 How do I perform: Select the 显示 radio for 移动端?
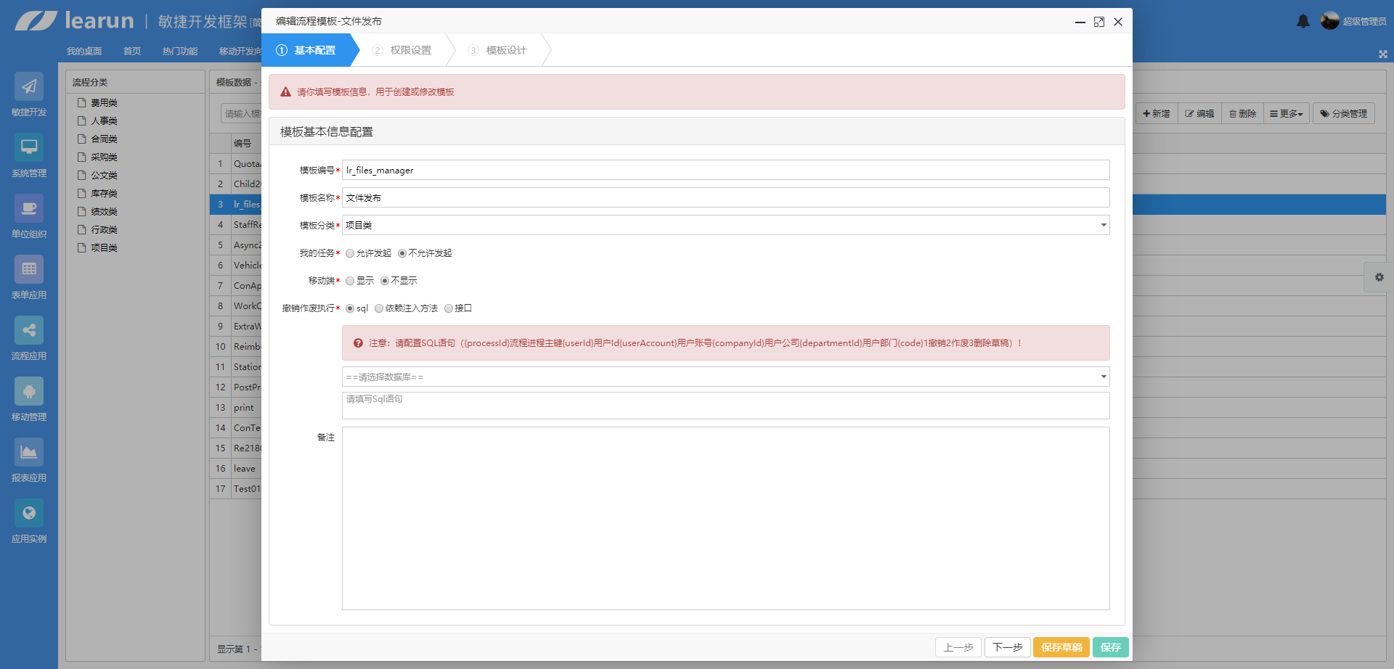[x=350, y=281]
